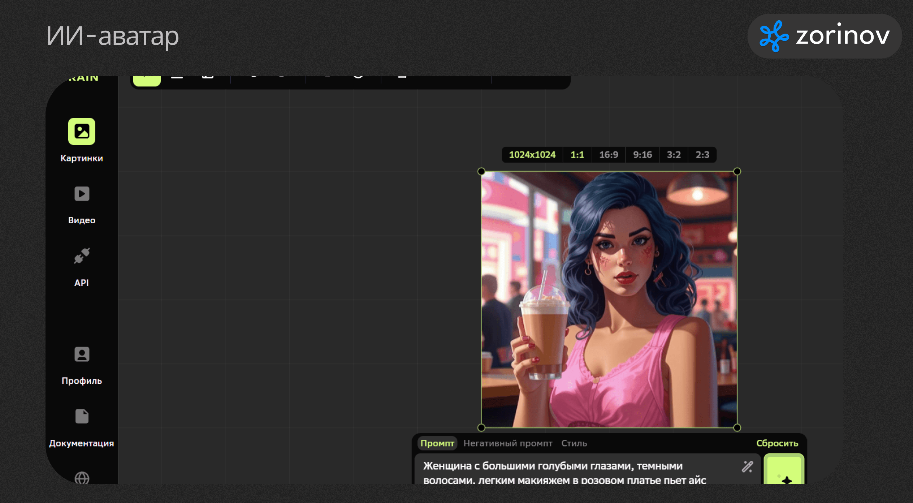Open the 1024x1024 resolution selector
The image size is (913, 503).
(532, 155)
